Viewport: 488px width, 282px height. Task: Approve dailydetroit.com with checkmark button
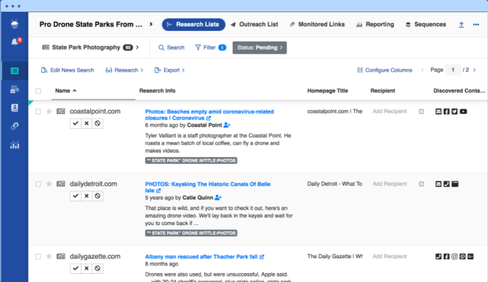(75, 196)
